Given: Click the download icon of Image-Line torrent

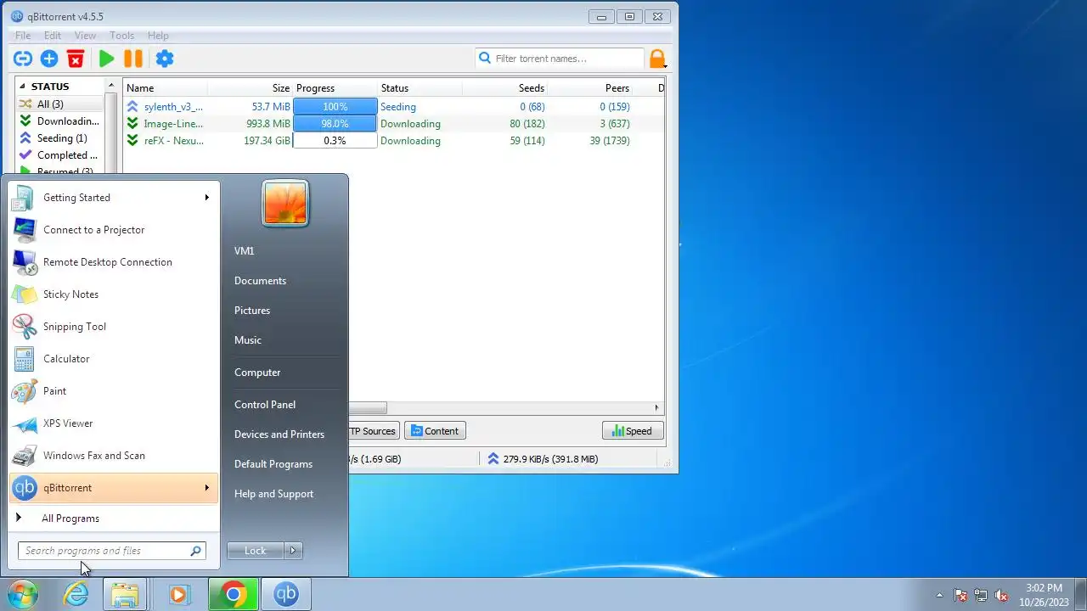Looking at the screenshot, I should [x=132, y=124].
